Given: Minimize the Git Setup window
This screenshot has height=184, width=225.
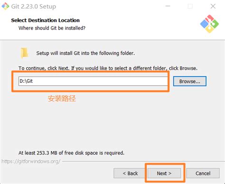Looking at the screenshot, I should (x=168, y=6).
